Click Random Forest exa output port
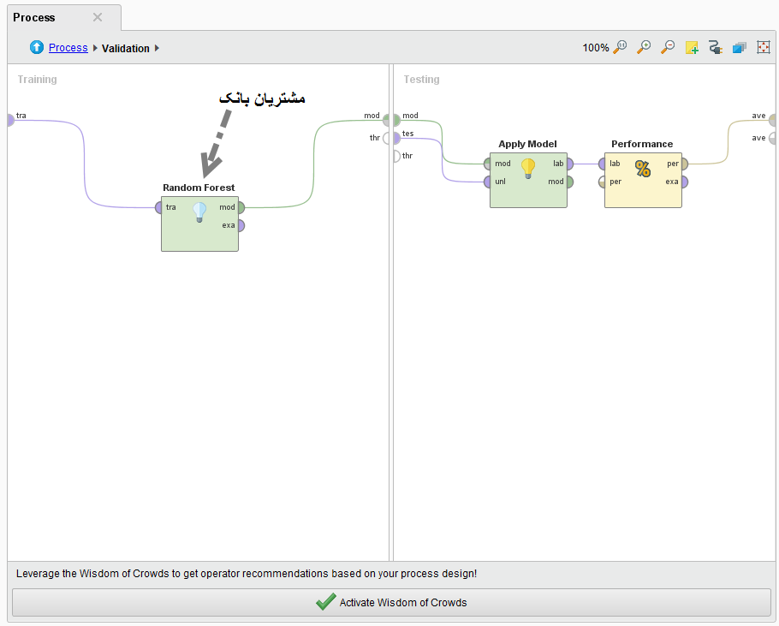This screenshot has height=626, width=779. pyautogui.click(x=241, y=225)
